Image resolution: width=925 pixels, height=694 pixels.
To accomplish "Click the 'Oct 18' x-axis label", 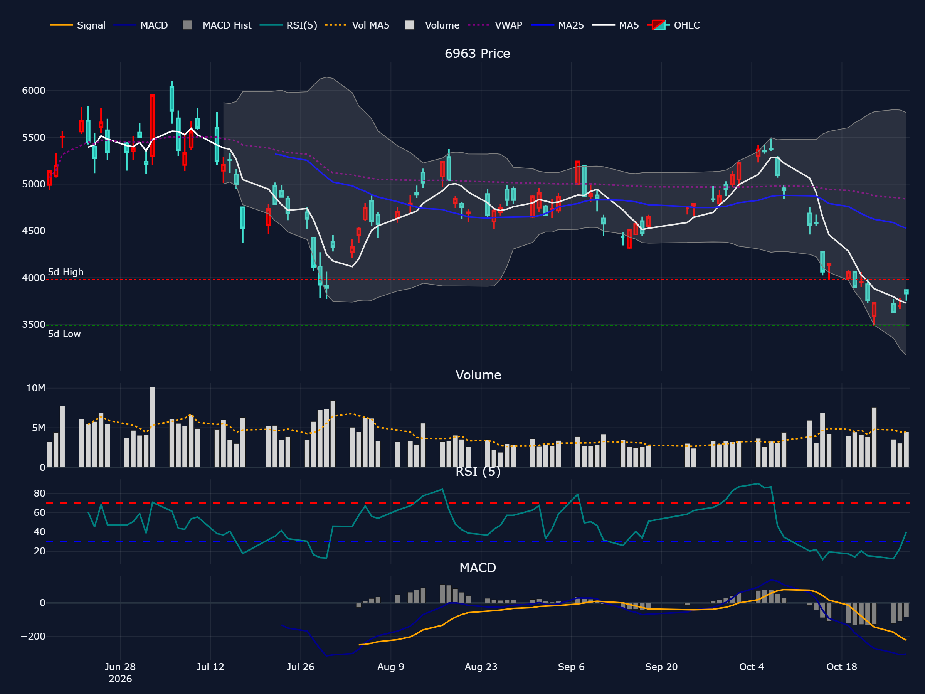I will tap(842, 667).
